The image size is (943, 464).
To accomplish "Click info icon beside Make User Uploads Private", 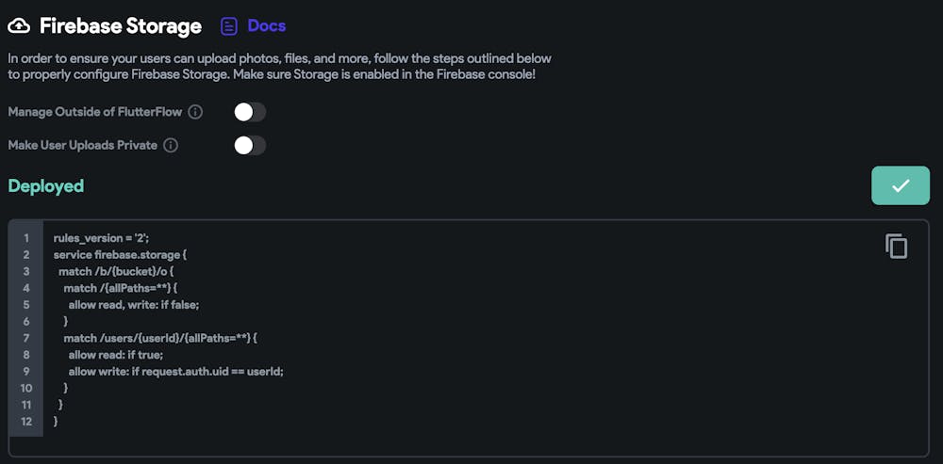I will click(x=171, y=145).
